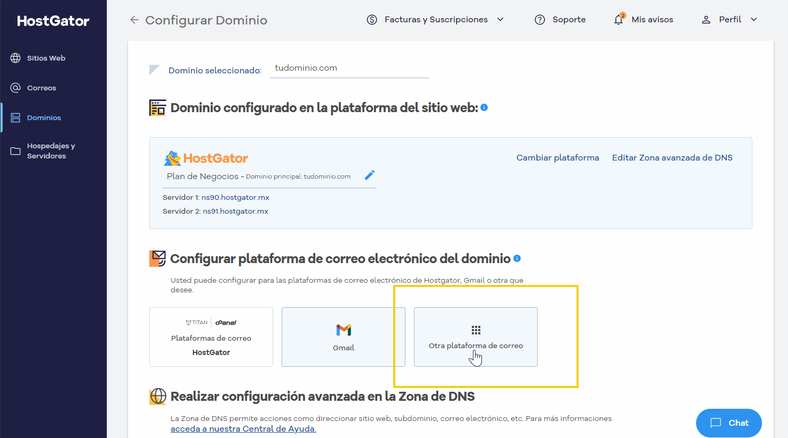Click the Perfil user icon
The image size is (788, 438).
click(x=706, y=20)
